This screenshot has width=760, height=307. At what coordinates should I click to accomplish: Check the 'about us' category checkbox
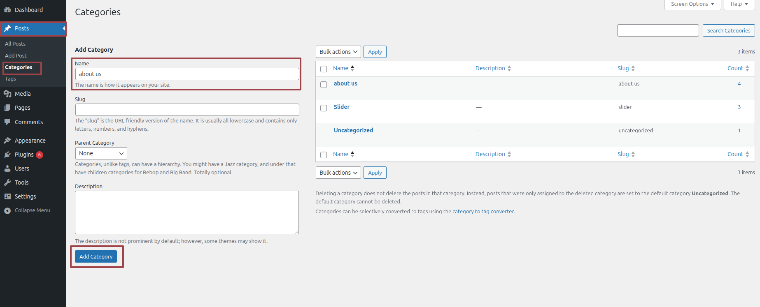point(324,85)
